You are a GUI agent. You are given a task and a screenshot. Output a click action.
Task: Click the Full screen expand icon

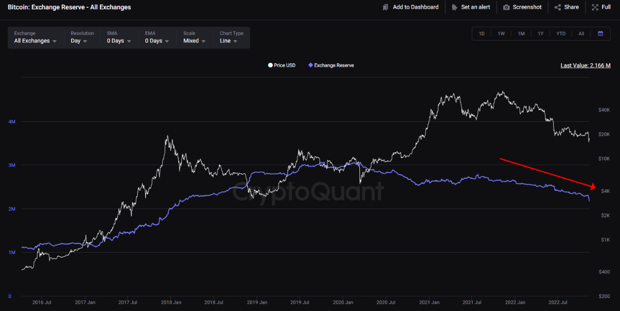pos(595,7)
